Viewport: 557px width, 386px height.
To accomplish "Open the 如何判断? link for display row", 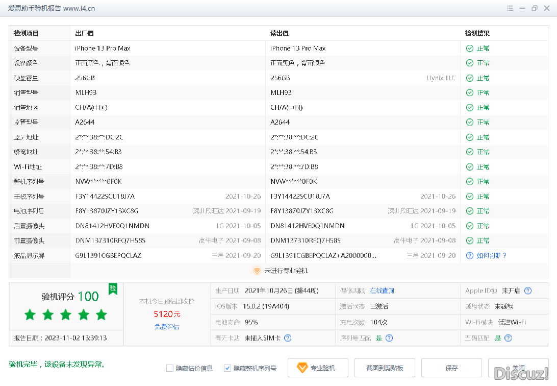I will click(491, 255).
